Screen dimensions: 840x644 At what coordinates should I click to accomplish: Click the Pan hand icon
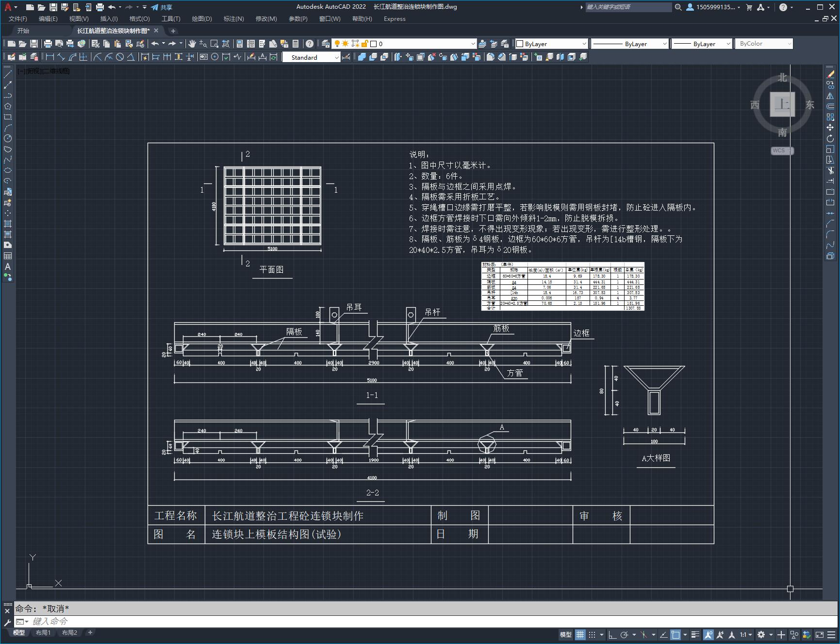click(192, 44)
